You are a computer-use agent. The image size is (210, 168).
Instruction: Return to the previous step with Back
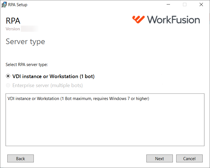click(21, 158)
